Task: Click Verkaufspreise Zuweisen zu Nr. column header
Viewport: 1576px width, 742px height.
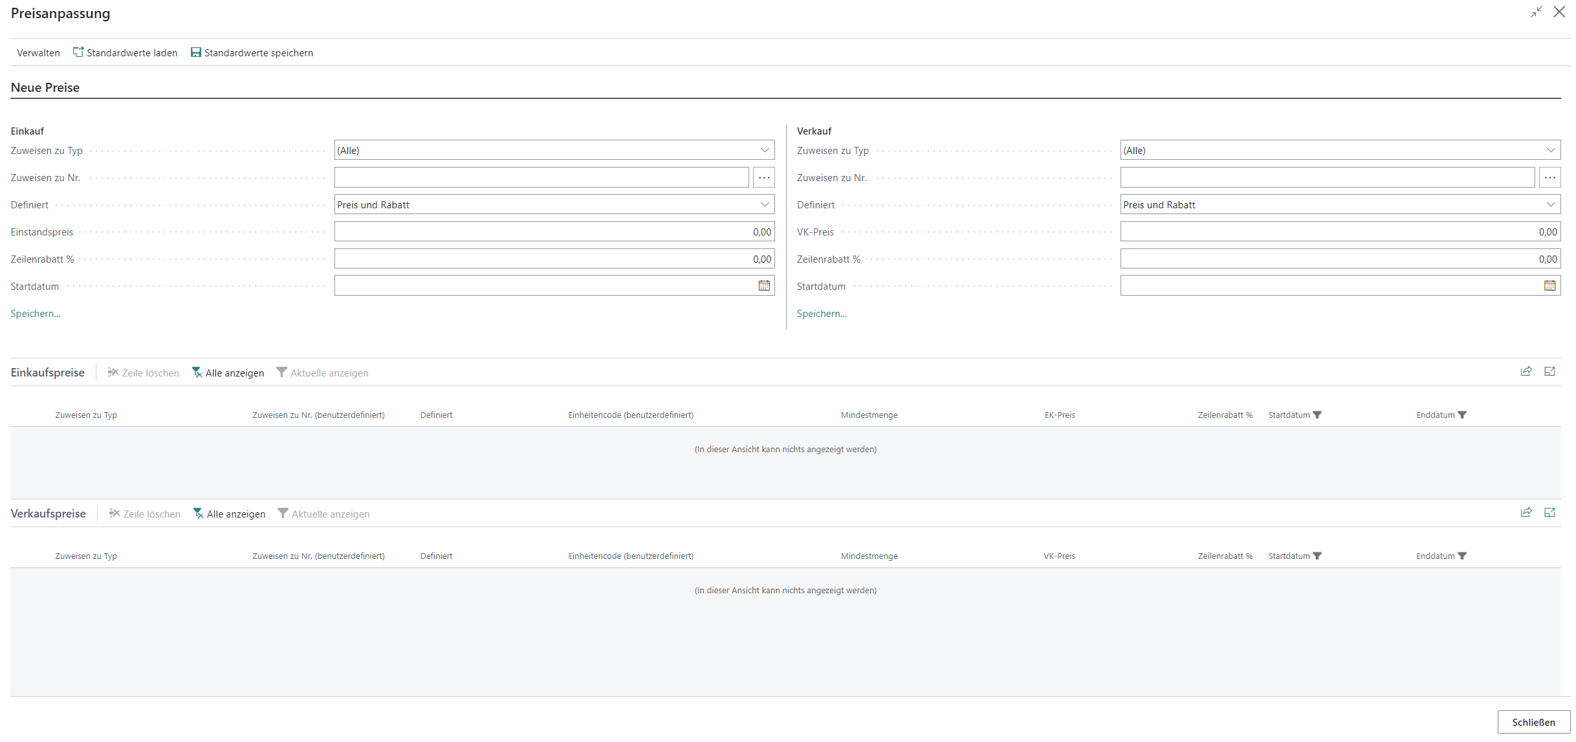Action: (x=318, y=556)
